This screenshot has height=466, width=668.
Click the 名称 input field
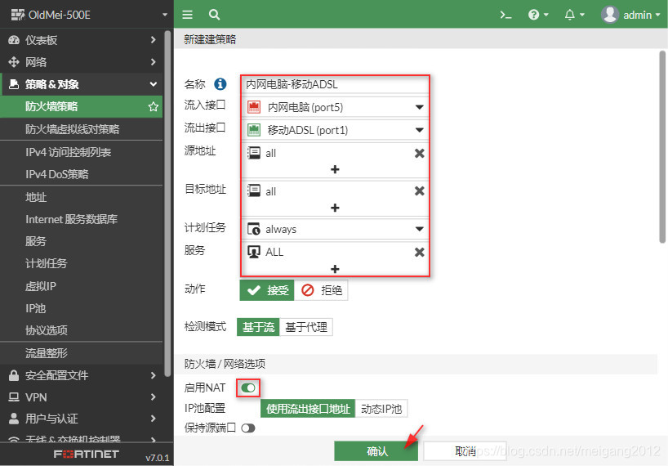tap(335, 84)
